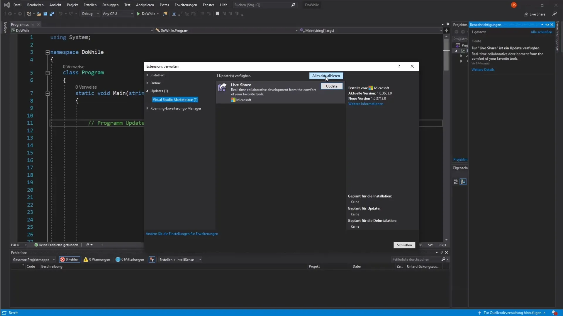Click the code cleanup brush icon below editor
Image resolution: width=563 pixels, height=316 pixels.
(87, 245)
